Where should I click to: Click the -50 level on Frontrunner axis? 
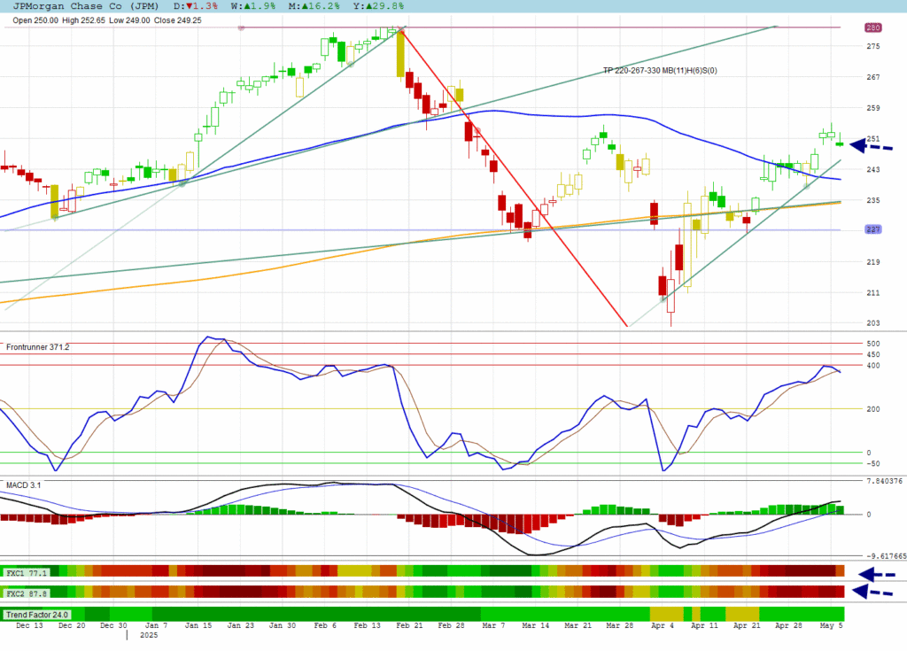[x=872, y=463]
